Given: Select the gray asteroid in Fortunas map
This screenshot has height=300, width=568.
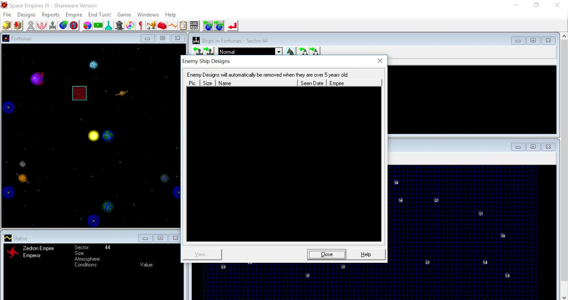Looking at the screenshot, I should pos(22,164).
